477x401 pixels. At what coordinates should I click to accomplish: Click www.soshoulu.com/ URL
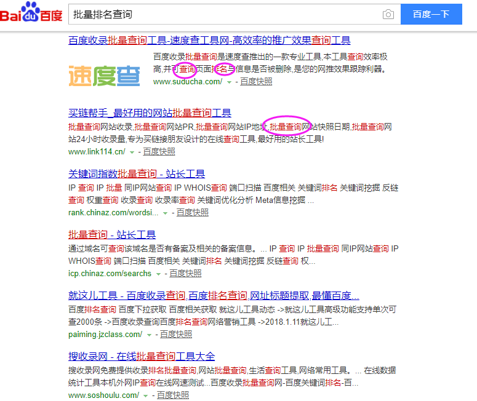click(104, 395)
